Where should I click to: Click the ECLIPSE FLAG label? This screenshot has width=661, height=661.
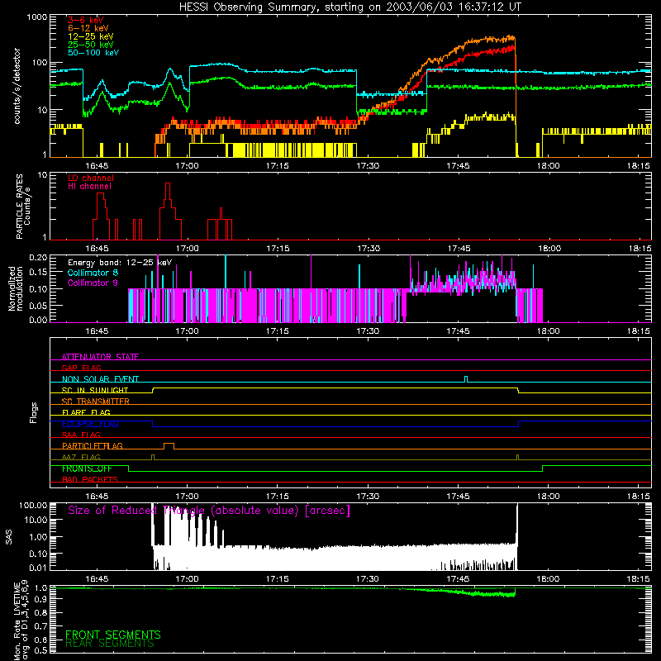(x=90, y=424)
